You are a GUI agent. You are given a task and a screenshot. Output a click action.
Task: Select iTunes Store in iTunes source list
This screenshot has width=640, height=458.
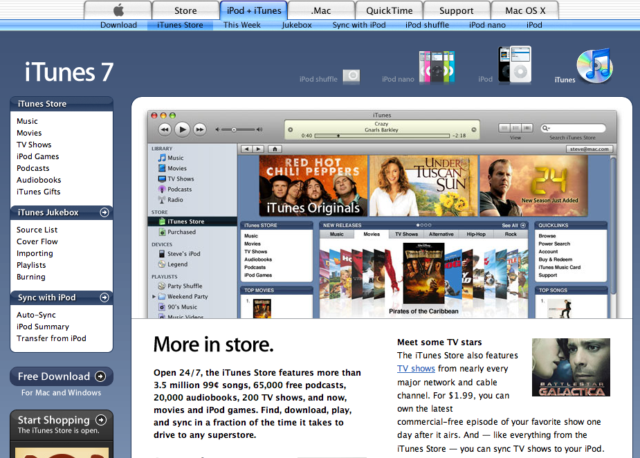click(192, 221)
